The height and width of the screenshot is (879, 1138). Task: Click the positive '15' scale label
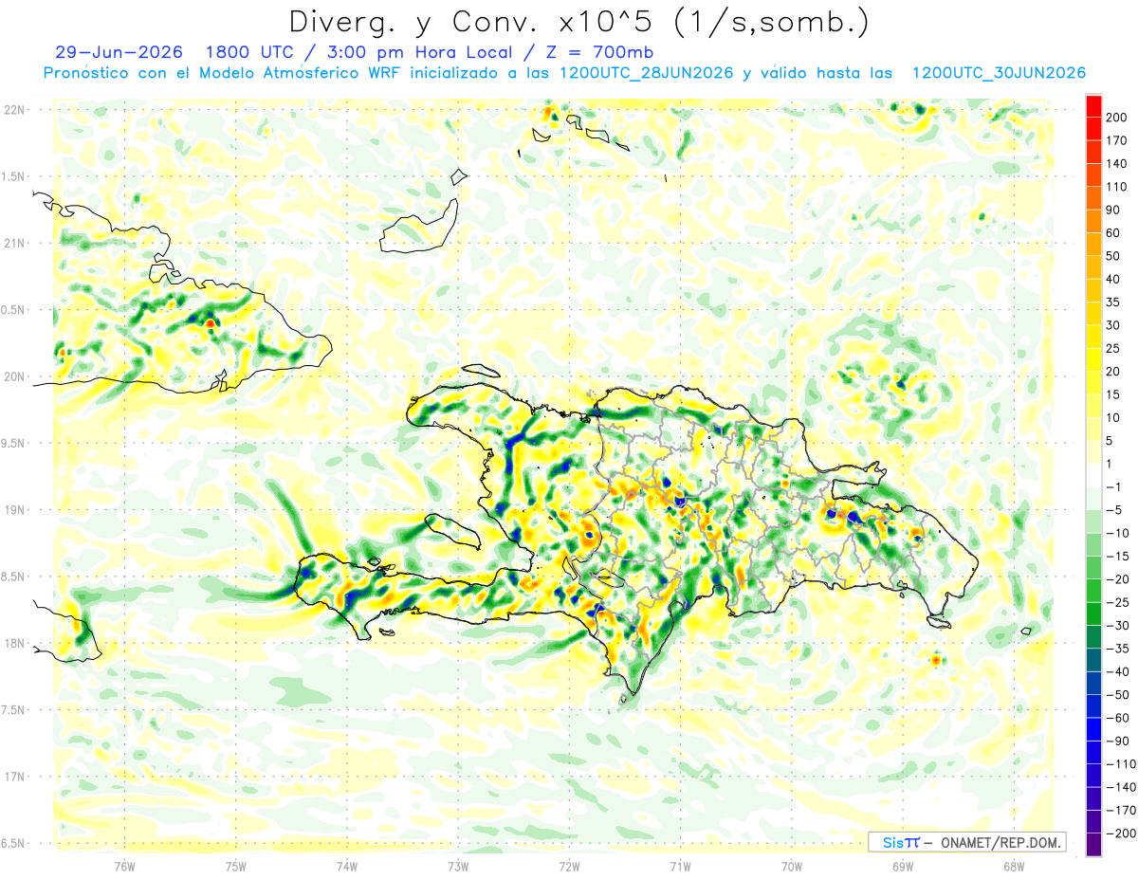click(x=1113, y=394)
